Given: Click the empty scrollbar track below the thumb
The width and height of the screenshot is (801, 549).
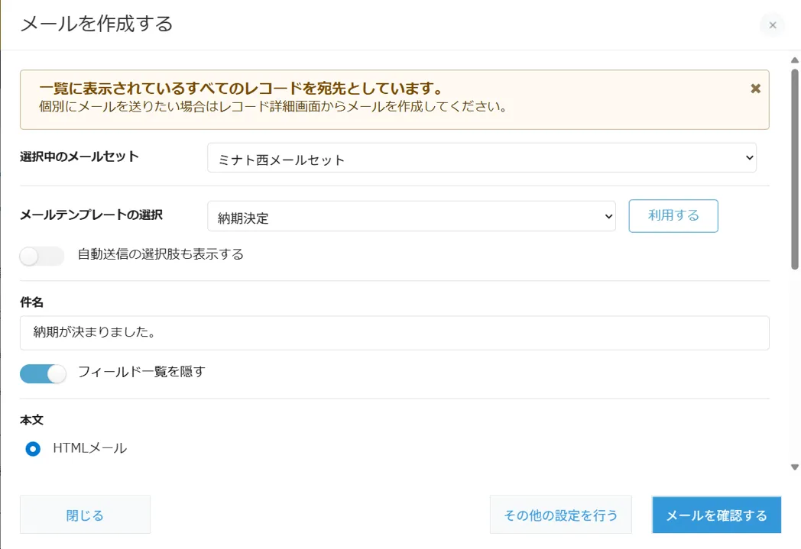Looking at the screenshot, I should click(795, 367).
